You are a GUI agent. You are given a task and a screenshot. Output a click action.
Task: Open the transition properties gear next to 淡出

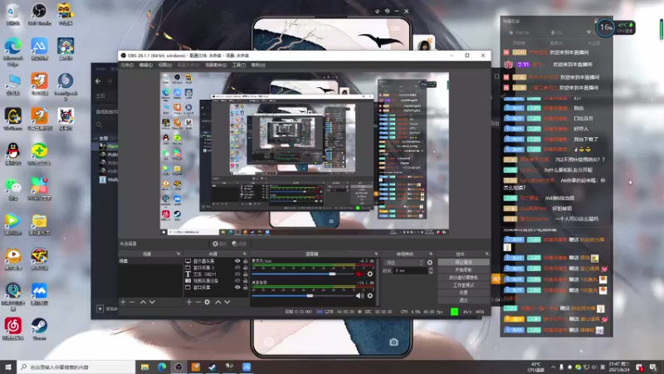click(430, 263)
